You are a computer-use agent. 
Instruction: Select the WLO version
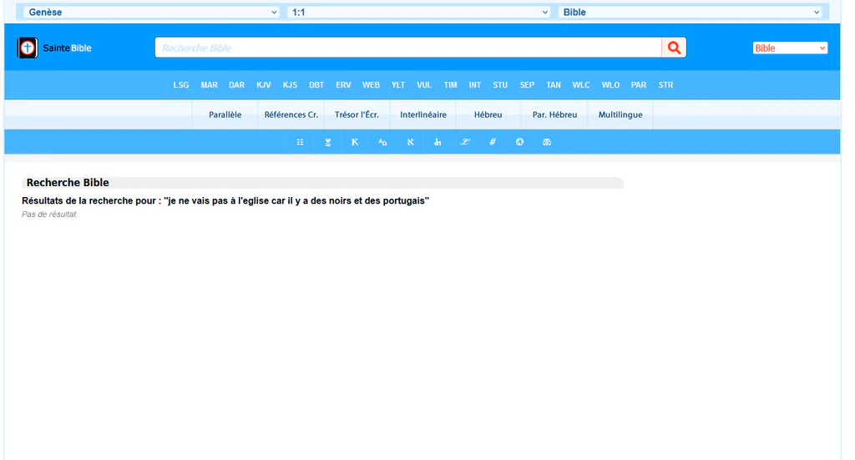pos(610,85)
